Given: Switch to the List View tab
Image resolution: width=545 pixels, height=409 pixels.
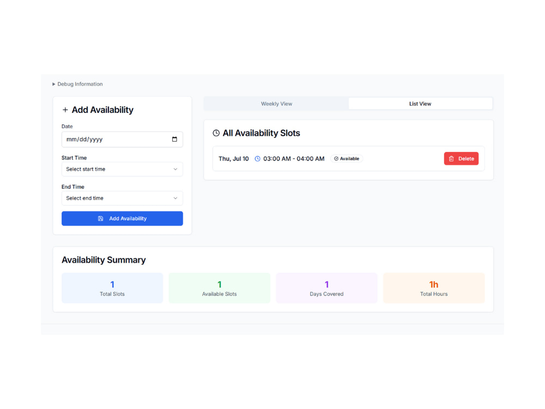Looking at the screenshot, I should 420,104.
